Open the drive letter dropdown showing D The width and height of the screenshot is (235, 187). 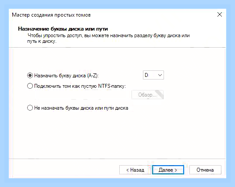click(x=153, y=75)
